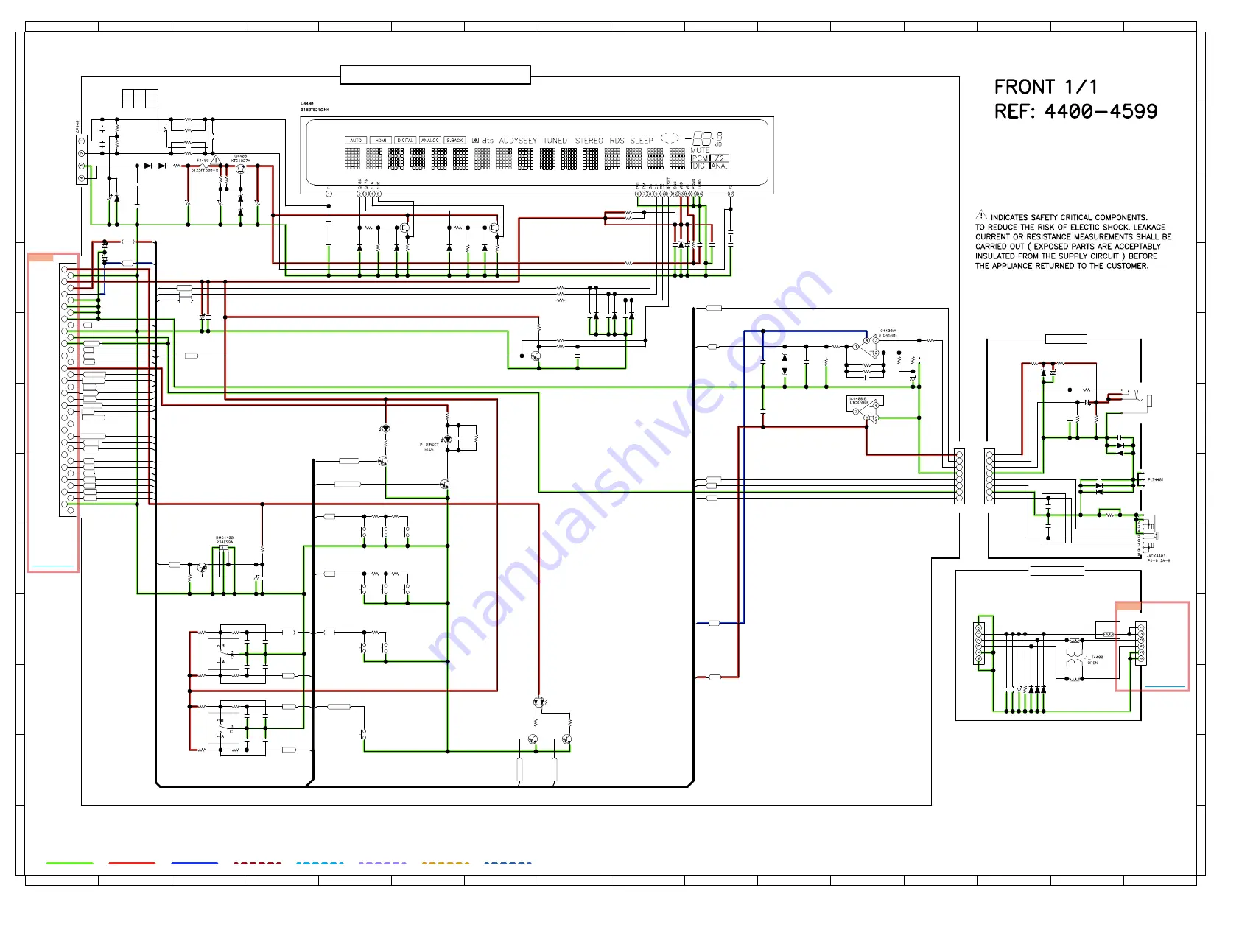Select the REF: 4400-4599 text
1253x930 pixels.
click(1075, 111)
